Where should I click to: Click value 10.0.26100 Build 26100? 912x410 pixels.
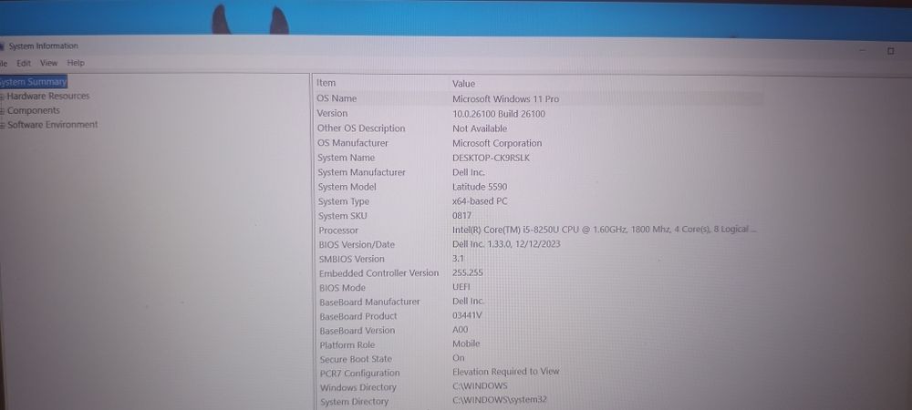click(x=499, y=114)
